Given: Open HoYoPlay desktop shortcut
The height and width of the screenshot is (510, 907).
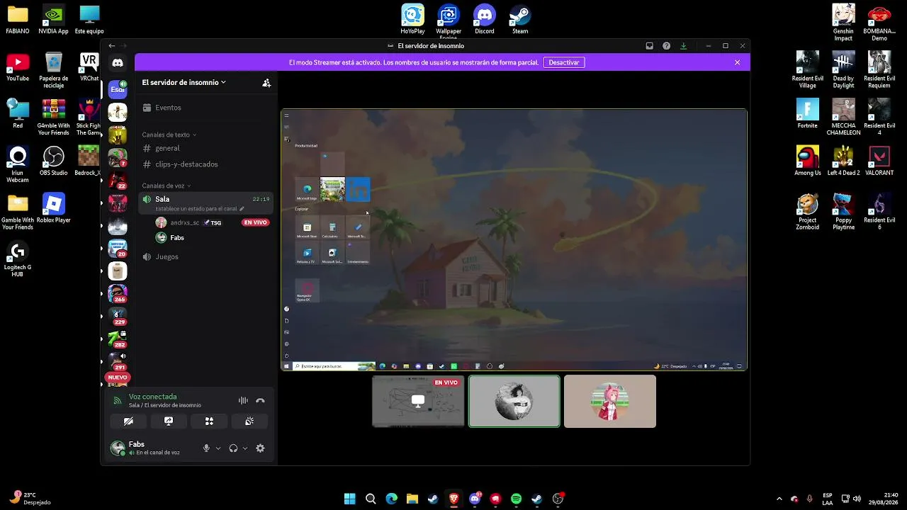Looking at the screenshot, I should [x=413, y=19].
